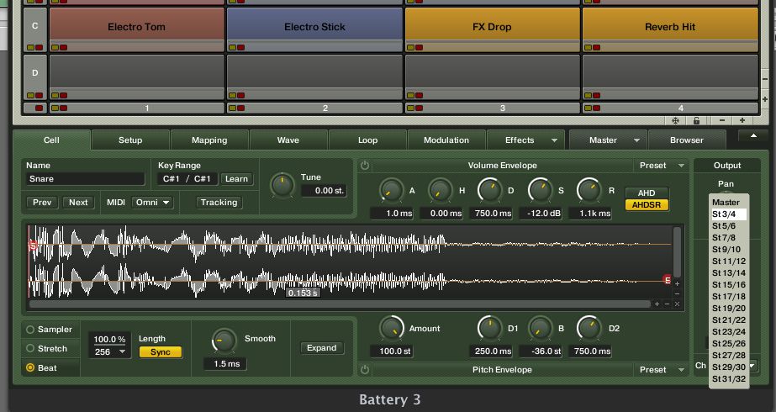Click yellow solo indicator for row D
This screenshot has width=776, height=412.
[30, 95]
